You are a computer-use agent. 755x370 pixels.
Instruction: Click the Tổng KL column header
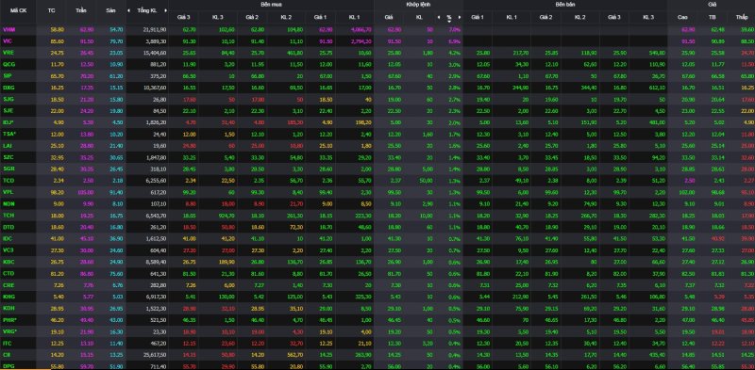tap(147, 10)
